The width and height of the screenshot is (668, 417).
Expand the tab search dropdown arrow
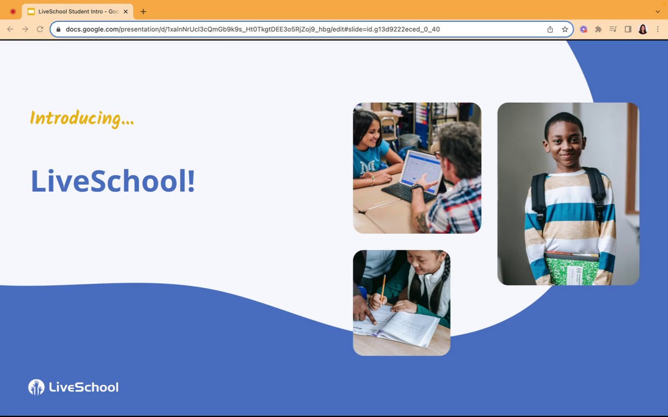pyautogui.click(x=658, y=11)
